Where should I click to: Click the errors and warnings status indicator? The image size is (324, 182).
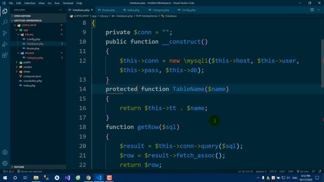[x=8, y=171]
